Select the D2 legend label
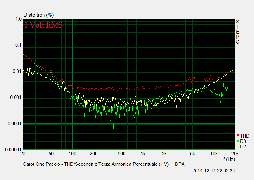Viewport: 254px width, 180px height. [243, 146]
